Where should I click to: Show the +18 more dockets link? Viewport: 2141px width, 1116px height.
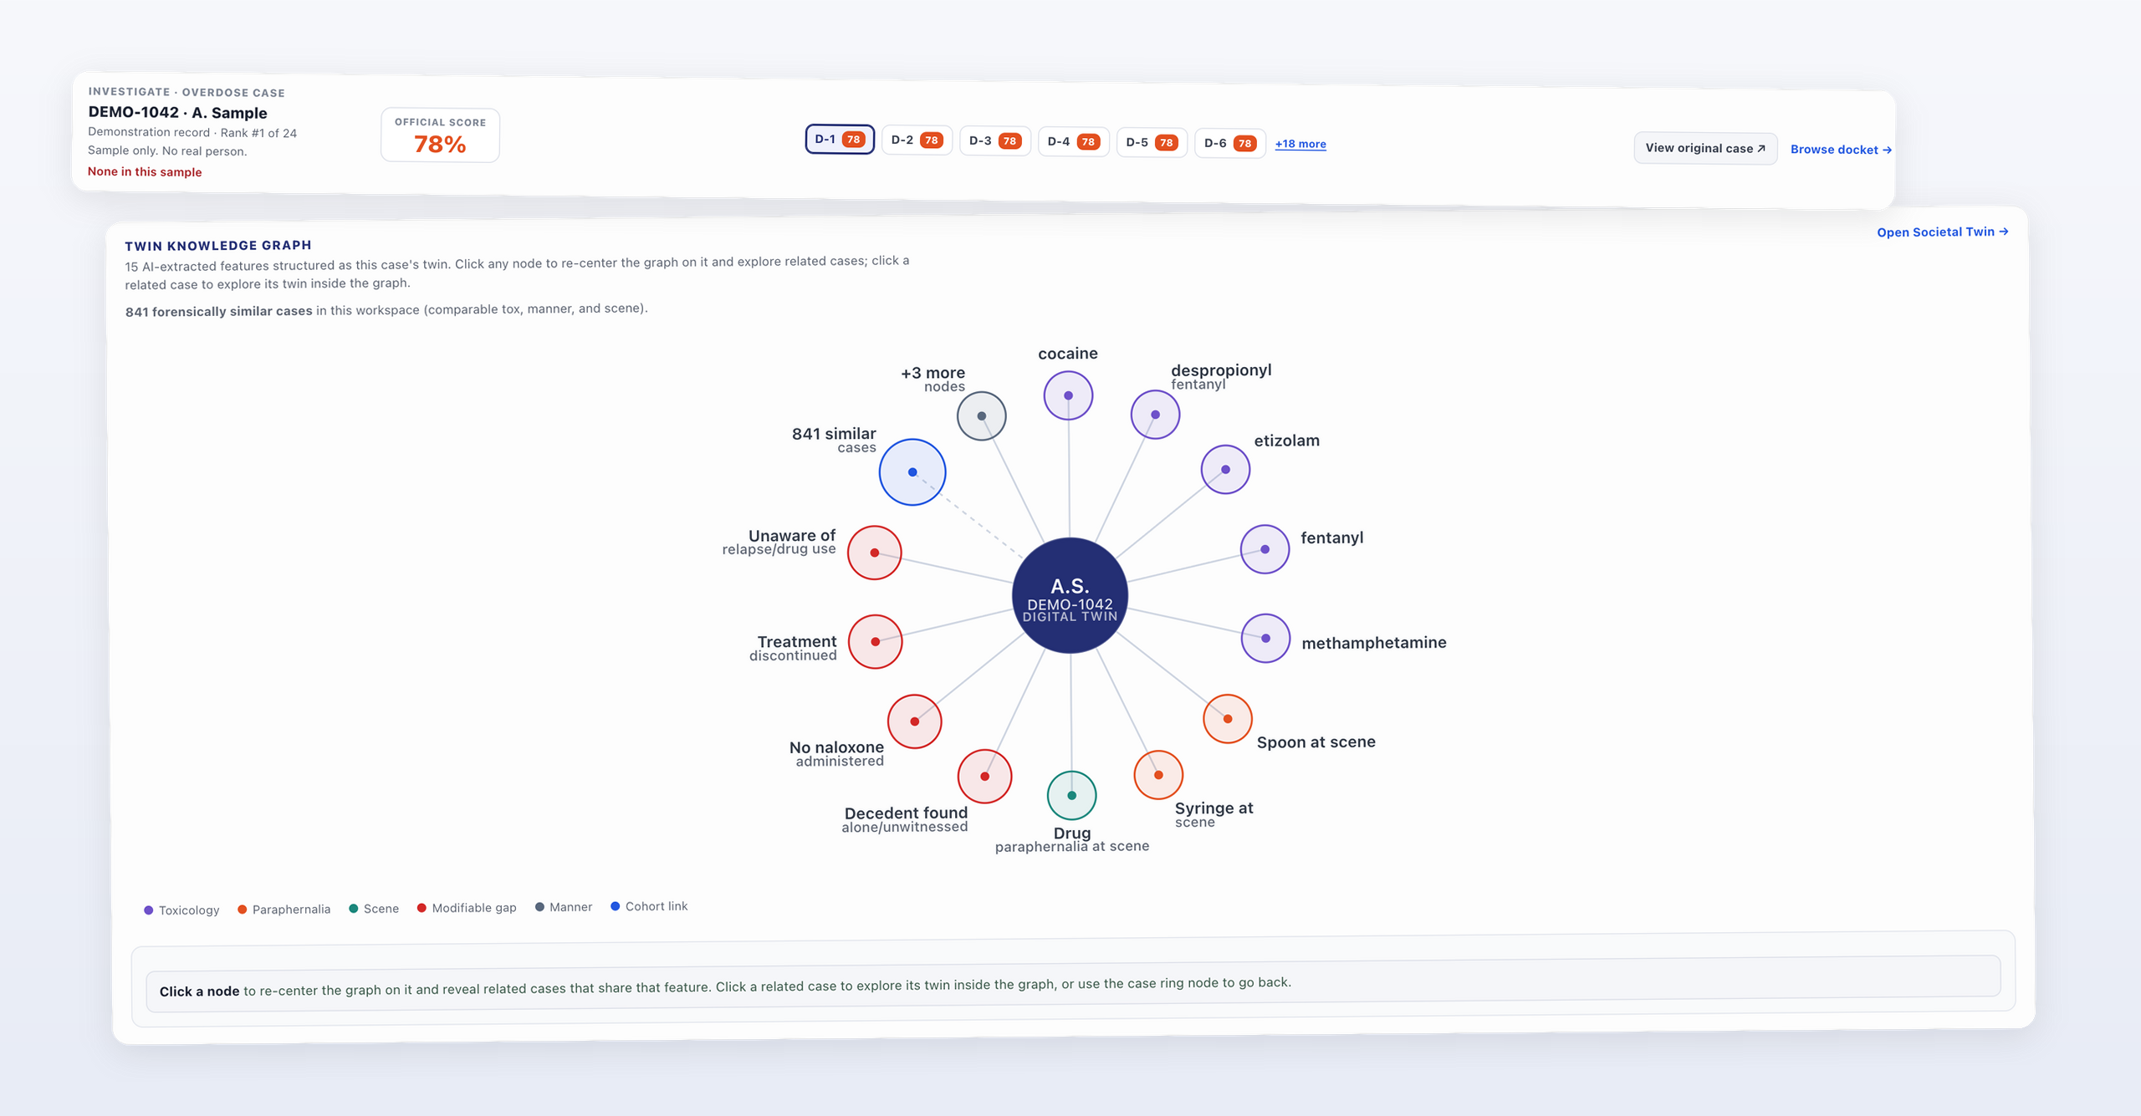[1300, 144]
